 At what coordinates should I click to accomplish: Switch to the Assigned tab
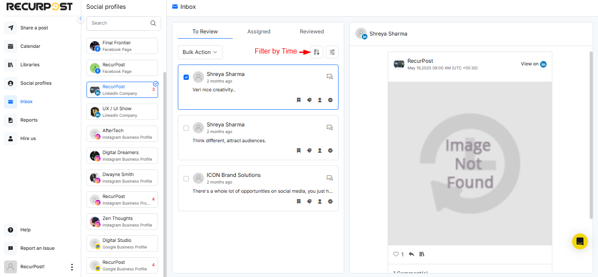click(259, 32)
